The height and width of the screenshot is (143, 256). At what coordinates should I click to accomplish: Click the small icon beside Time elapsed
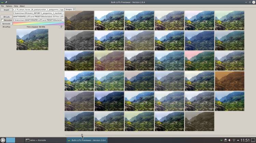click(x=61, y=27)
